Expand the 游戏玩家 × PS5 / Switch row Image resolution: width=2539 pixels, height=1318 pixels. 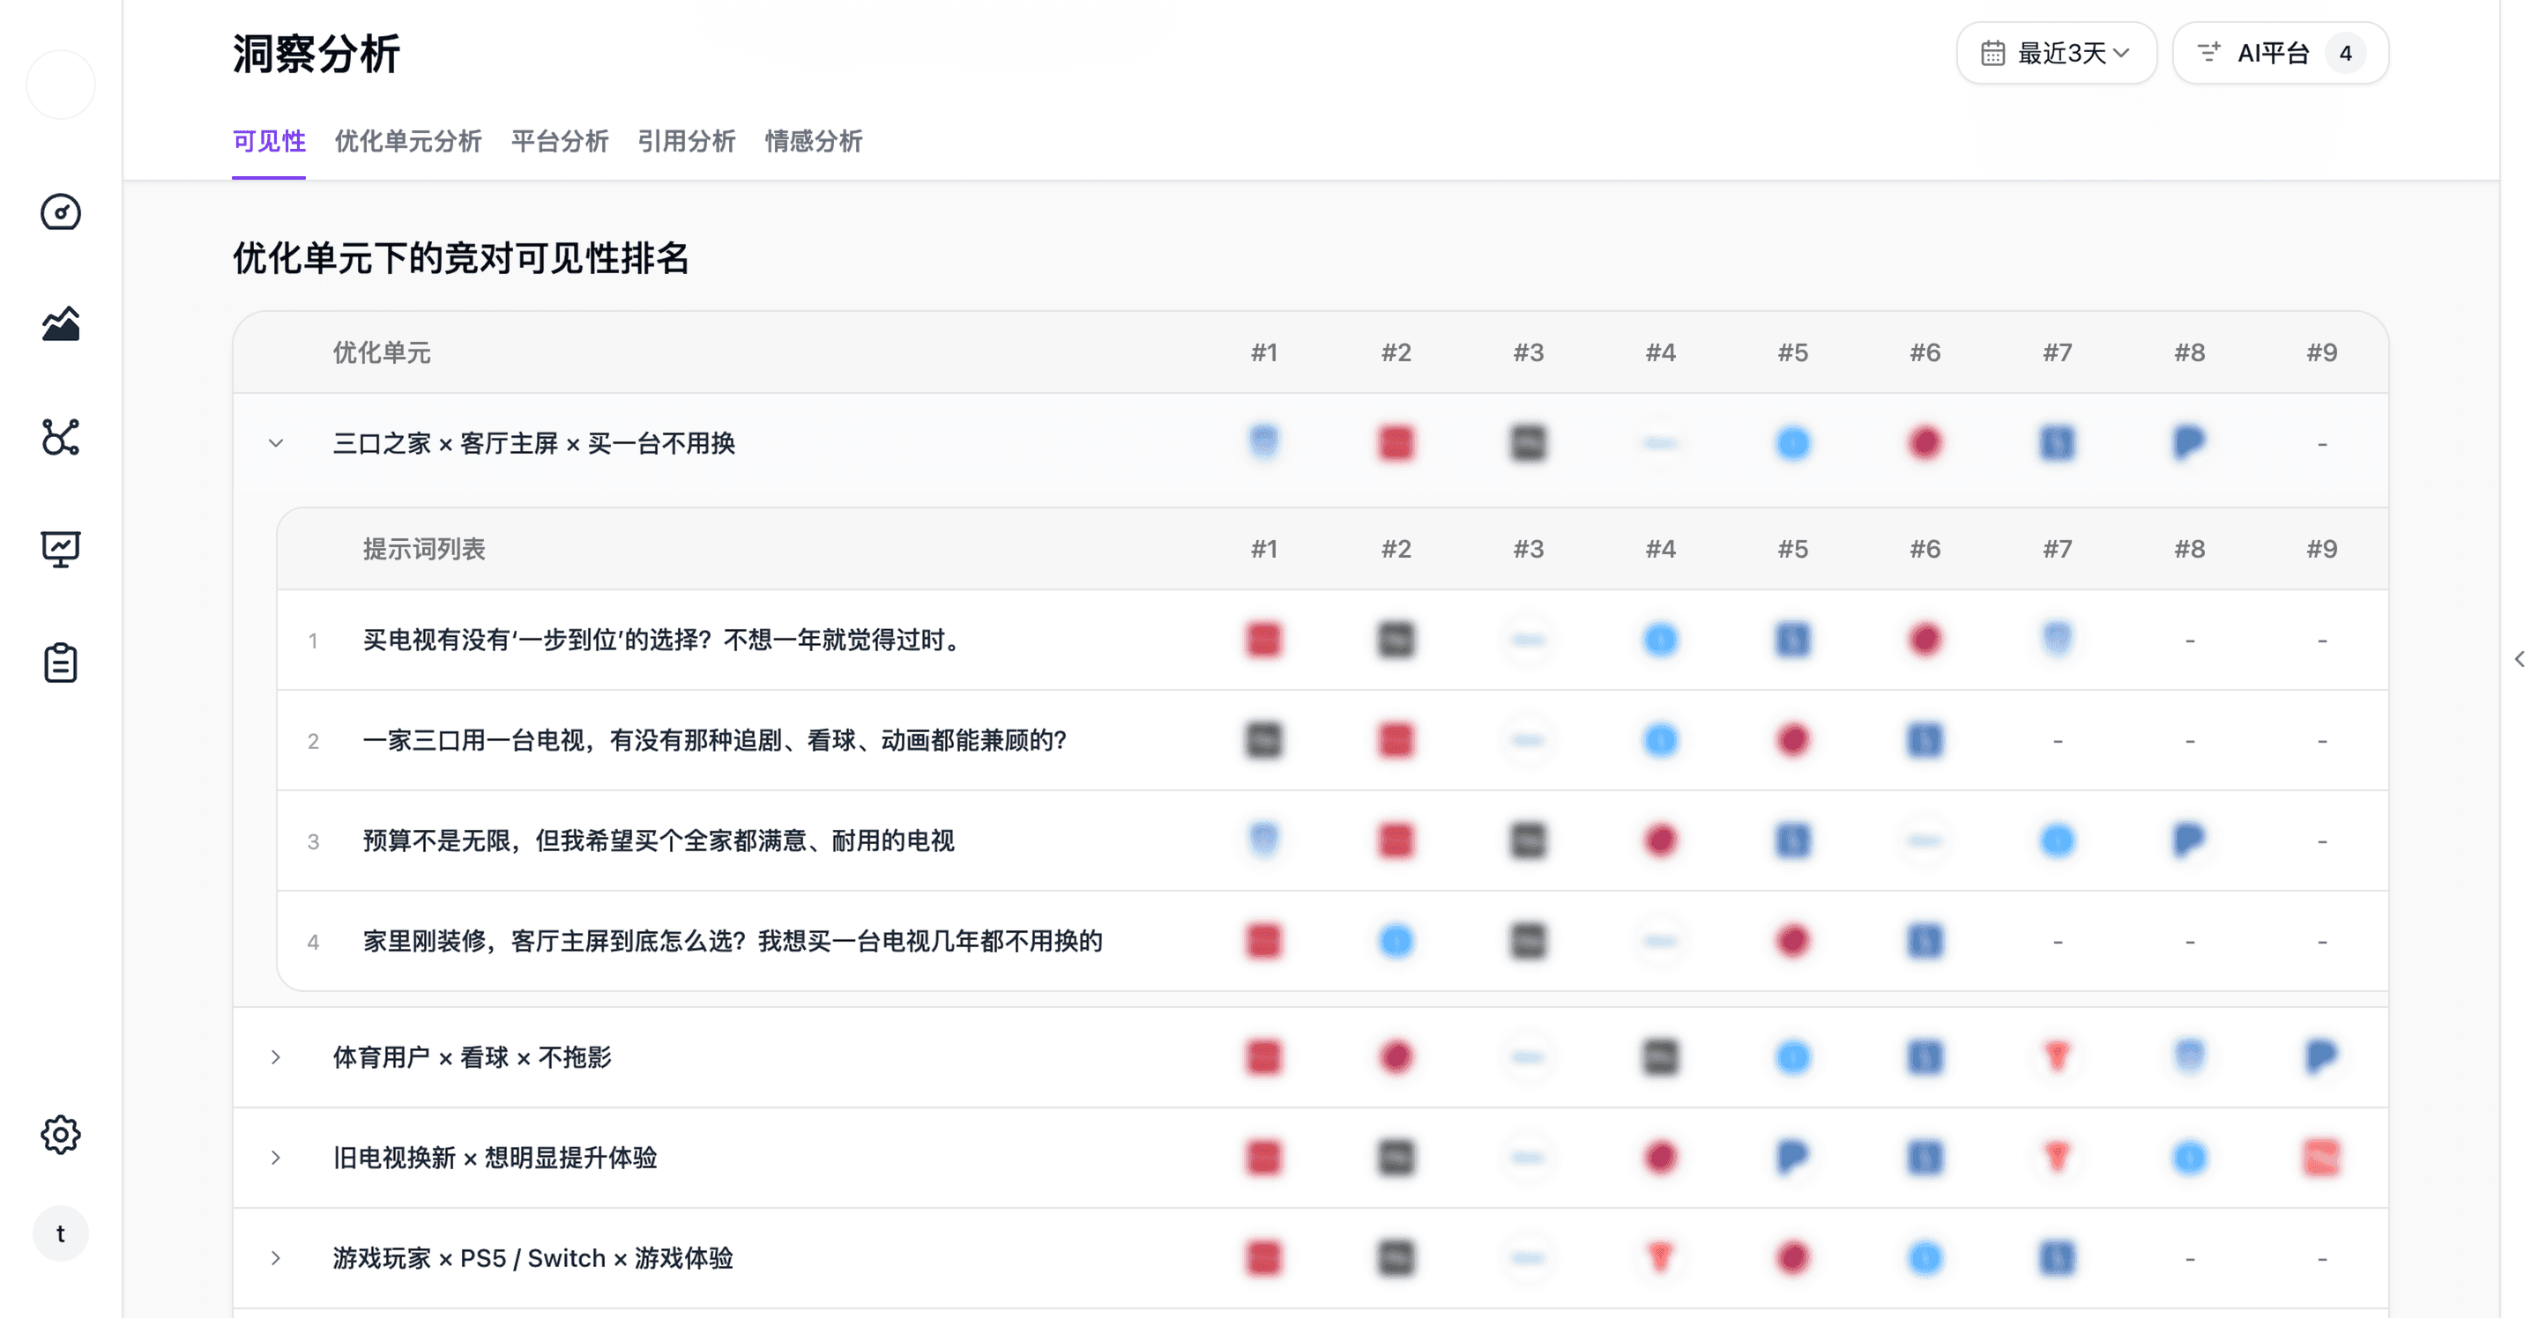click(x=276, y=1258)
